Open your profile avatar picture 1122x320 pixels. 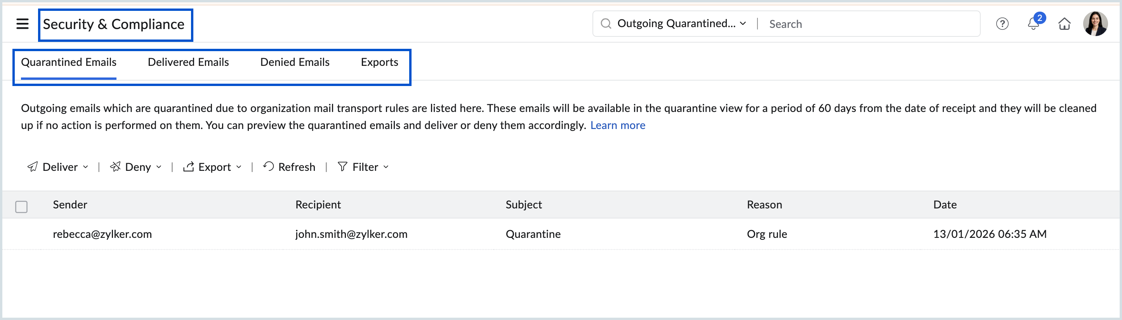[x=1096, y=24]
